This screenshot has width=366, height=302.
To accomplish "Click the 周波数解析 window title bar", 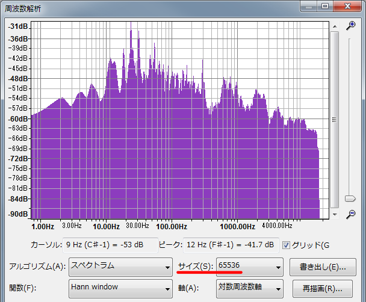I will point(150,6).
